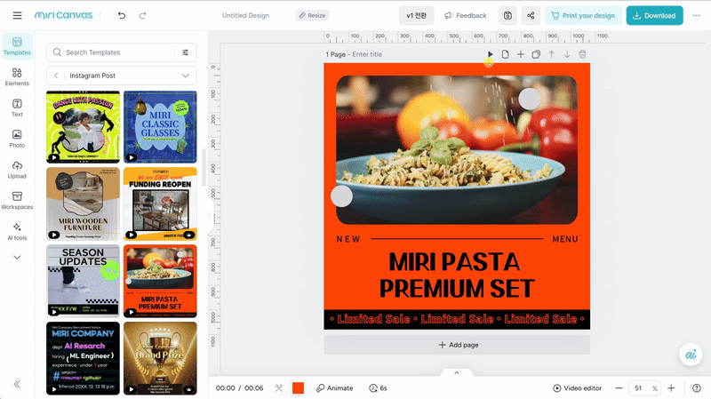Click the Download button
711x399 pixels.
pos(654,15)
